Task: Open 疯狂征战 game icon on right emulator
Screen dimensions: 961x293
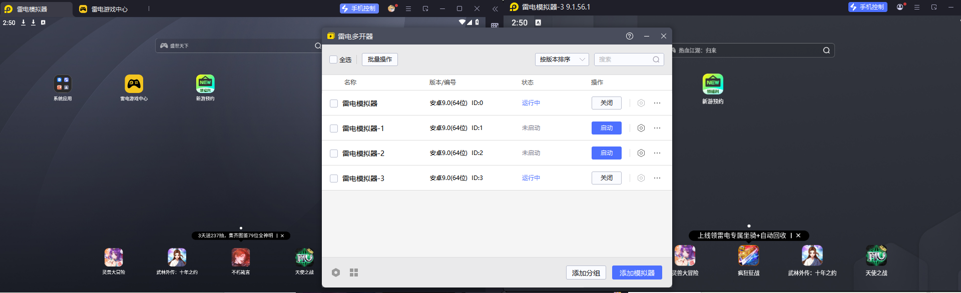Action: tap(748, 255)
